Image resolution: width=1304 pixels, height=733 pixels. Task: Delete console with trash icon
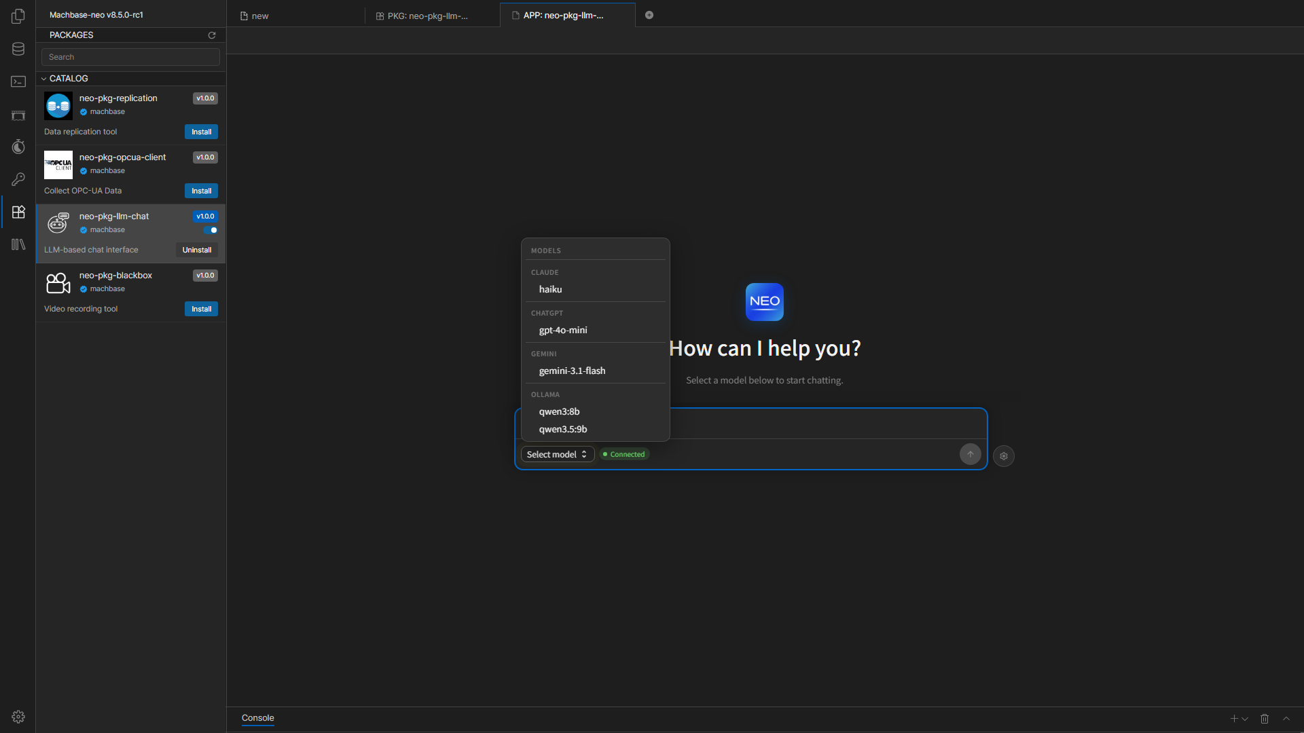[1265, 719]
